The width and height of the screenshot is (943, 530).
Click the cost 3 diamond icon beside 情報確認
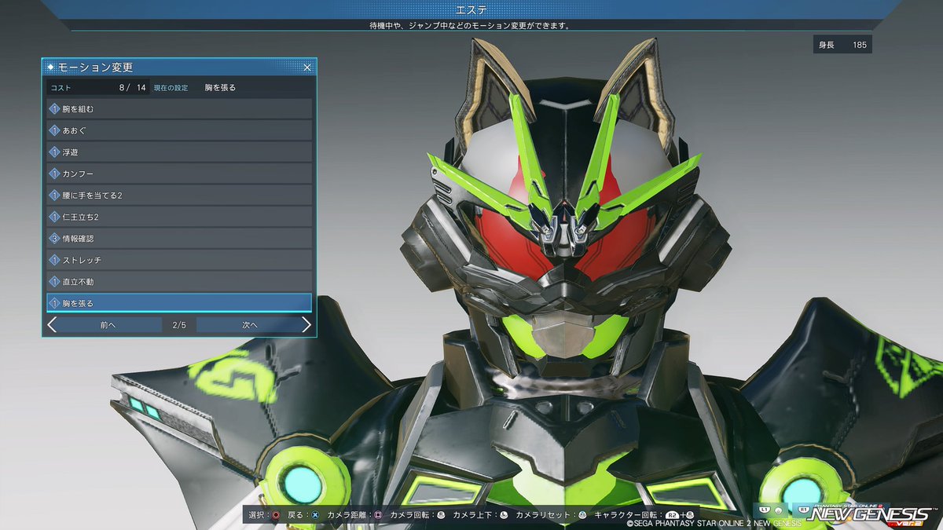(54, 238)
